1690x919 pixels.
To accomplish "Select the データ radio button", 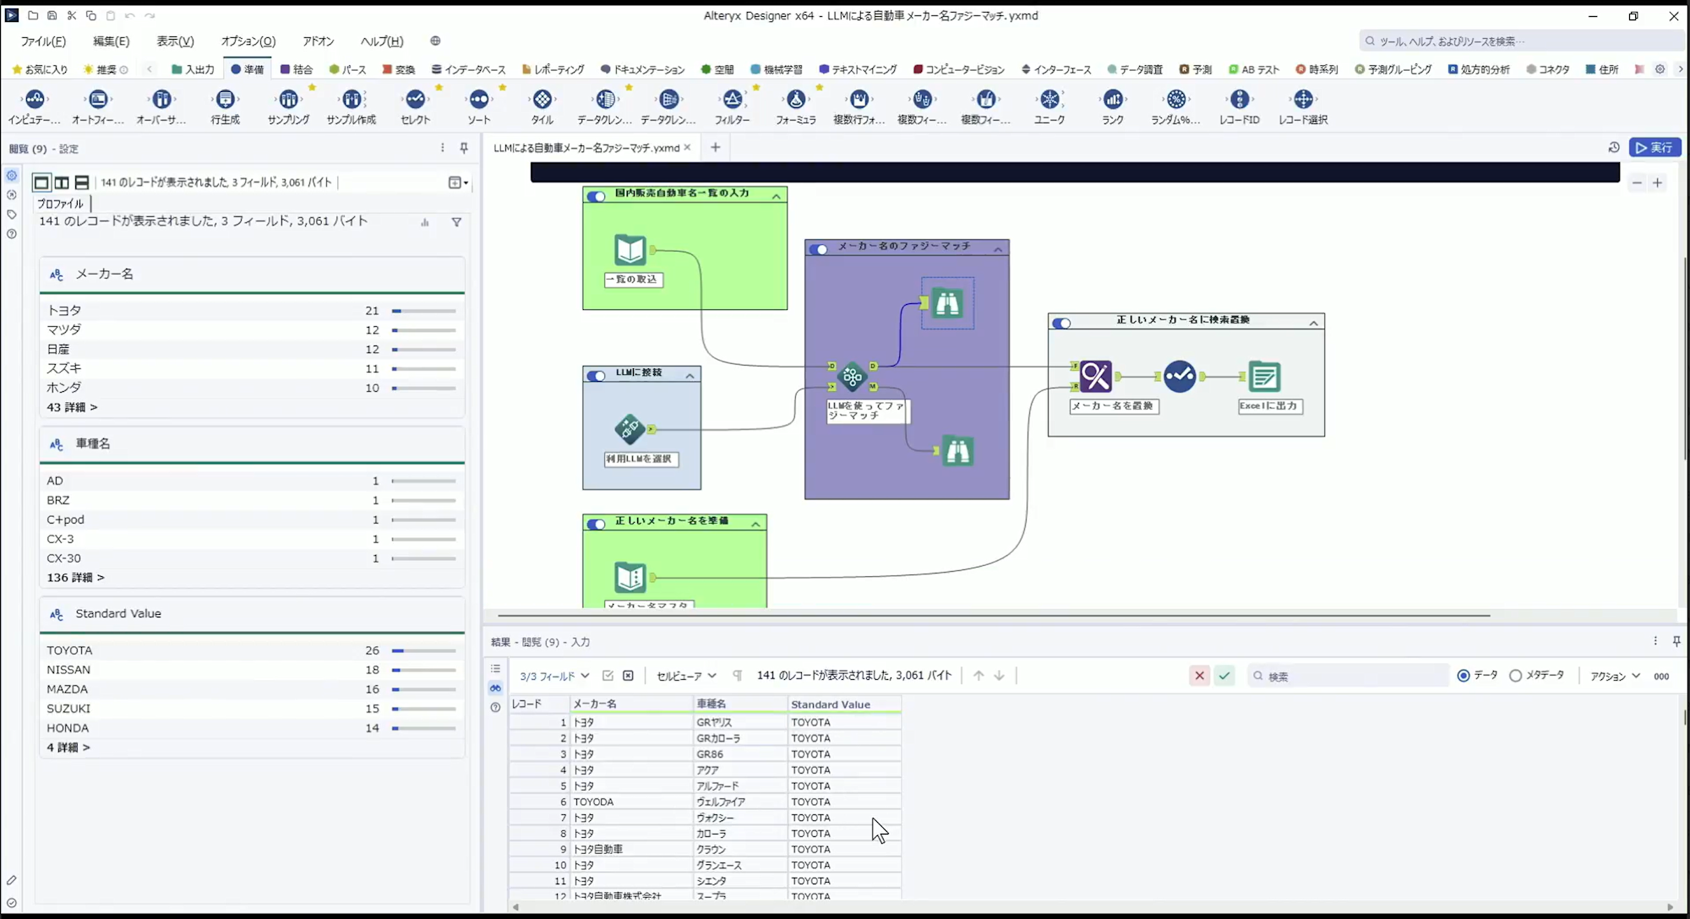I will 1464,676.
